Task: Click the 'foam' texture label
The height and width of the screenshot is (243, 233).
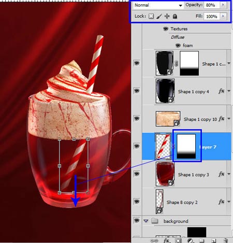Action: 188,46
